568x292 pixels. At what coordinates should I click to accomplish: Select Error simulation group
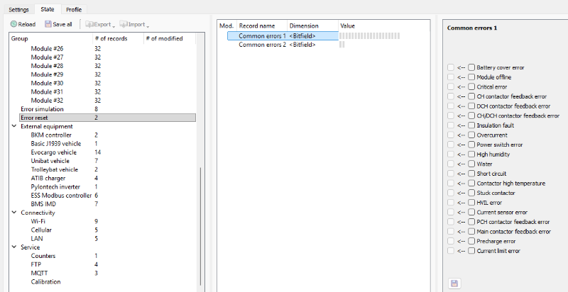tap(42, 108)
